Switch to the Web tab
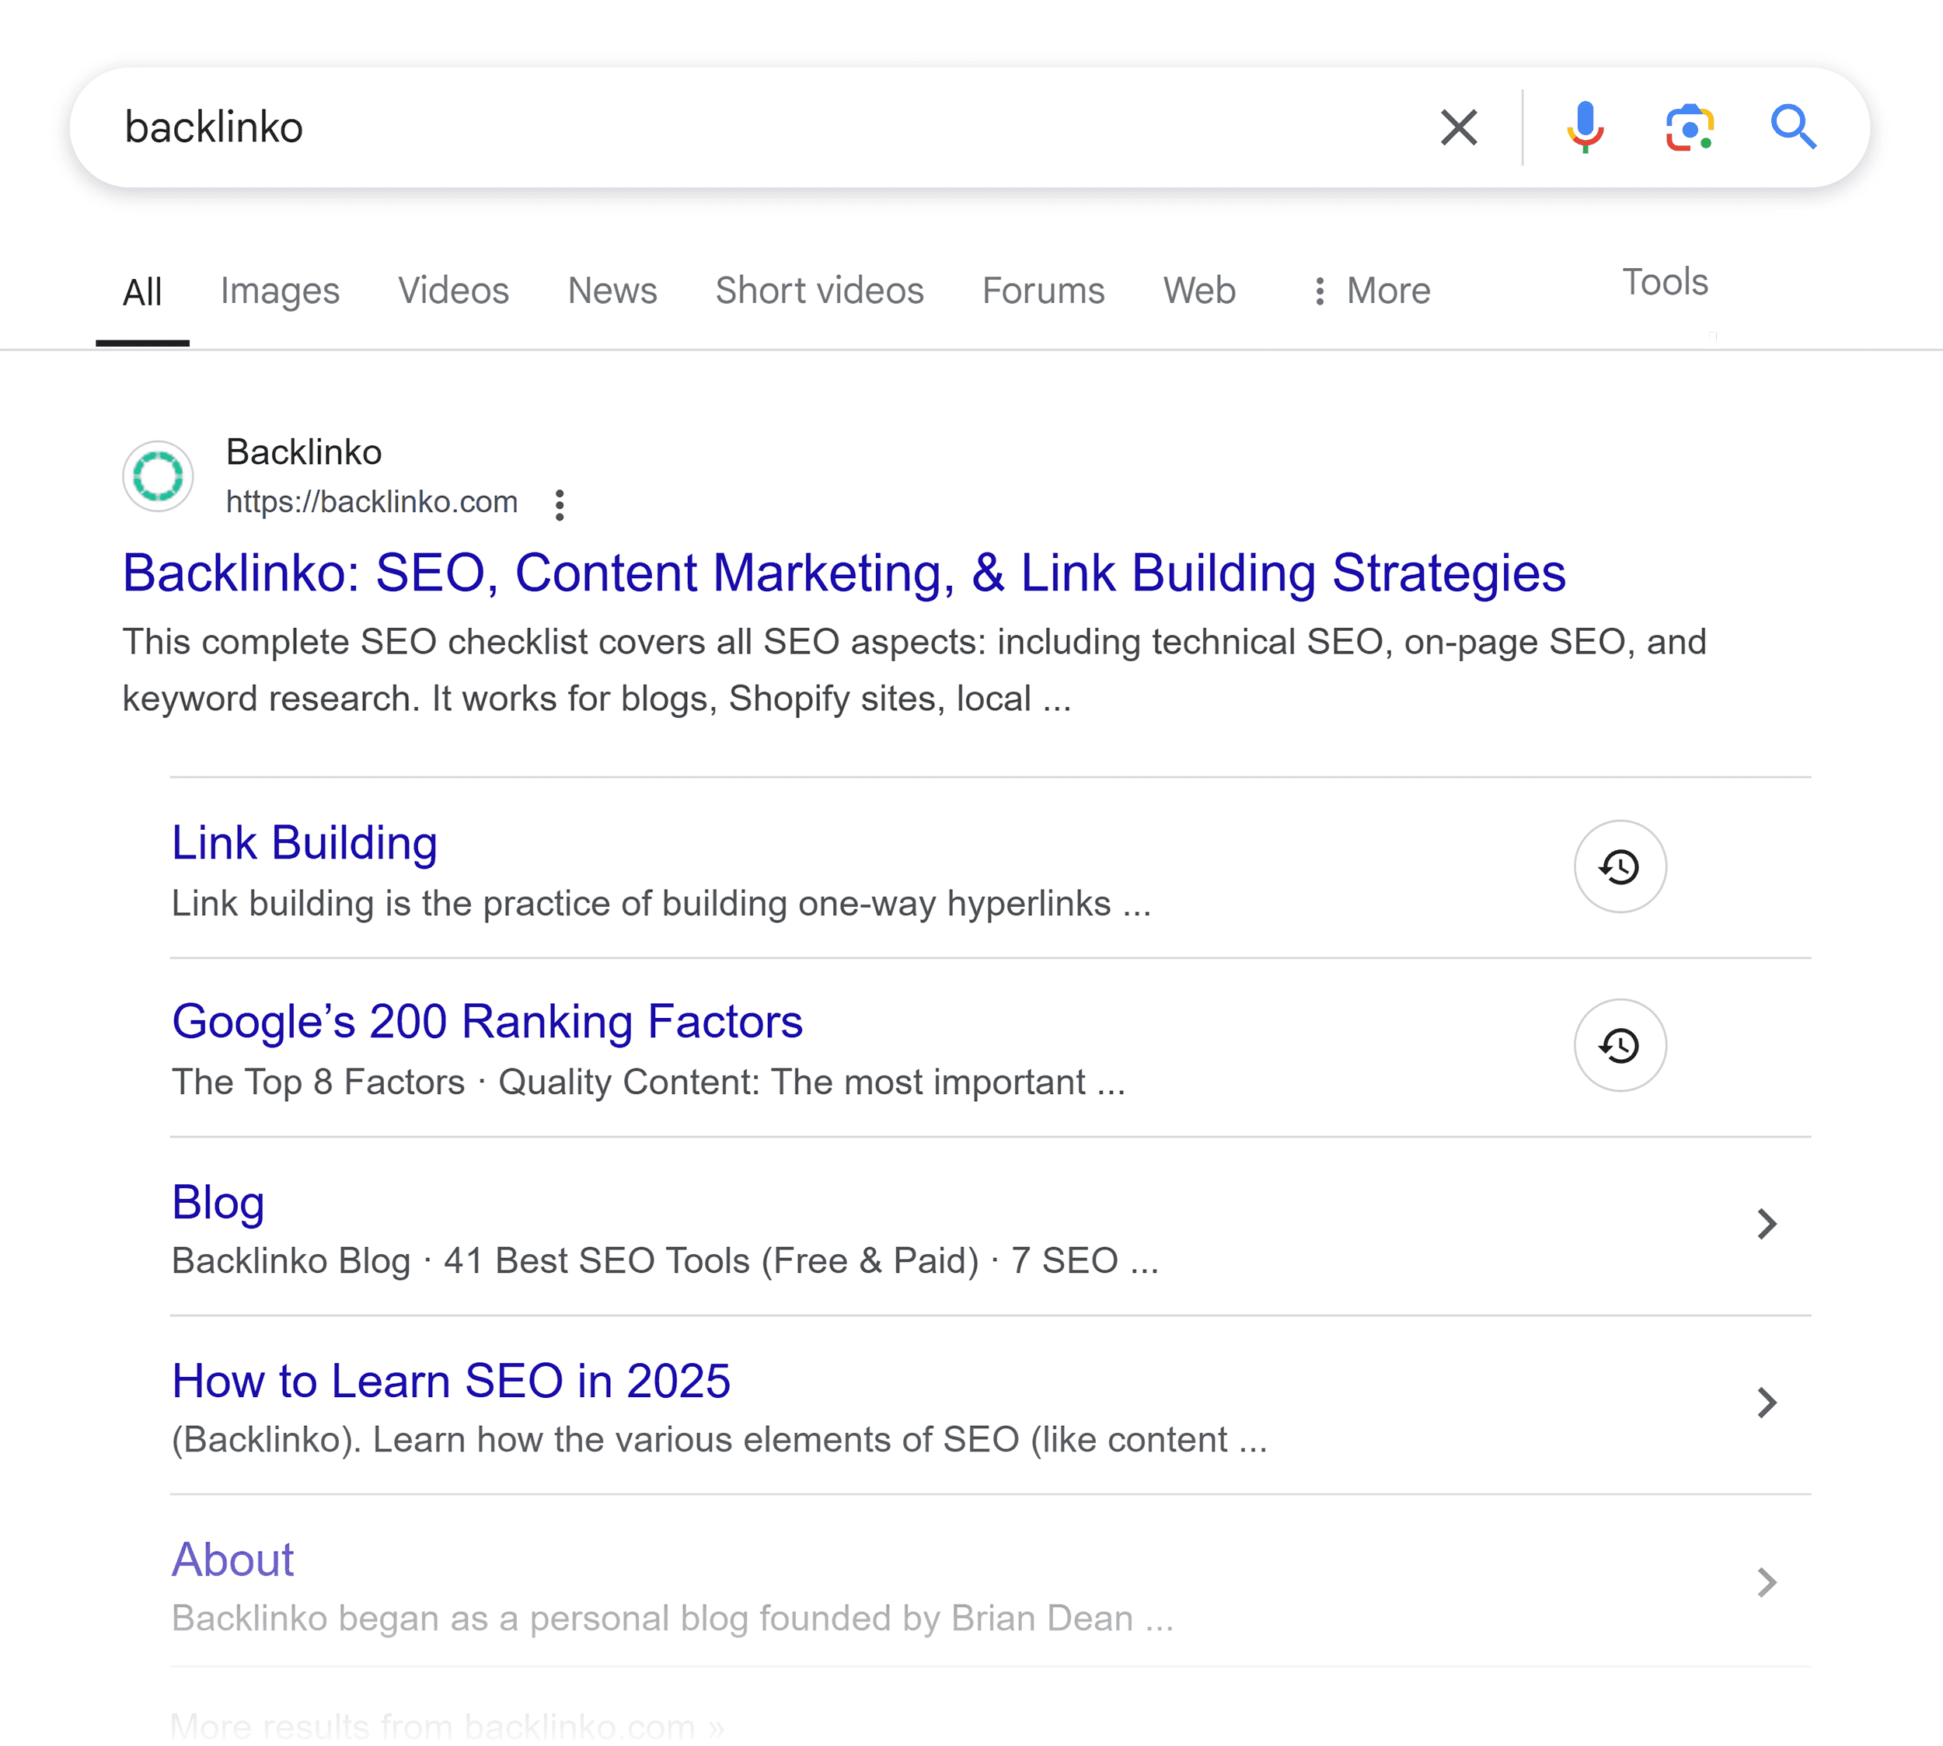The image size is (1943, 1746). (x=1199, y=291)
